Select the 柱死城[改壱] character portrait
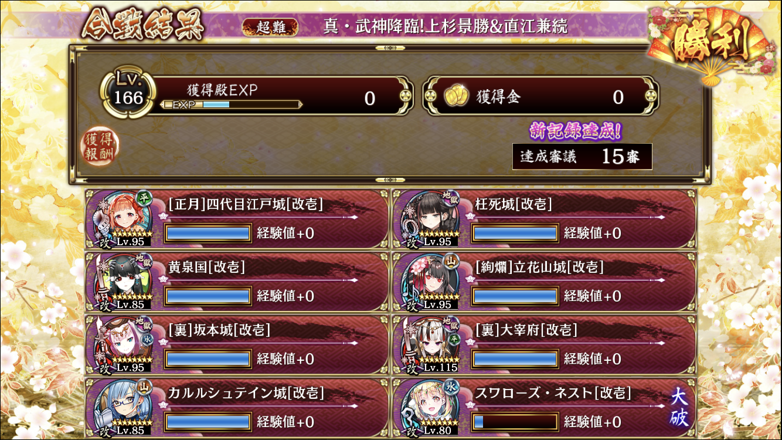The width and height of the screenshot is (782, 440). click(x=429, y=218)
